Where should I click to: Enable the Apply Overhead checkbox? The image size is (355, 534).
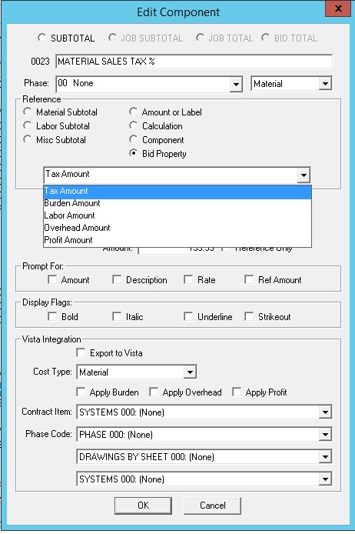tap(154, 392)
